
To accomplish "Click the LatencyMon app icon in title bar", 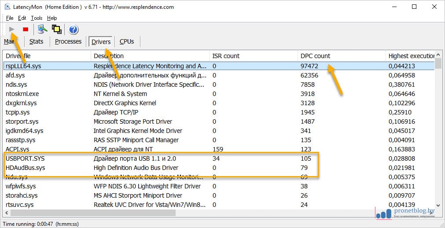I will (7, 7).
